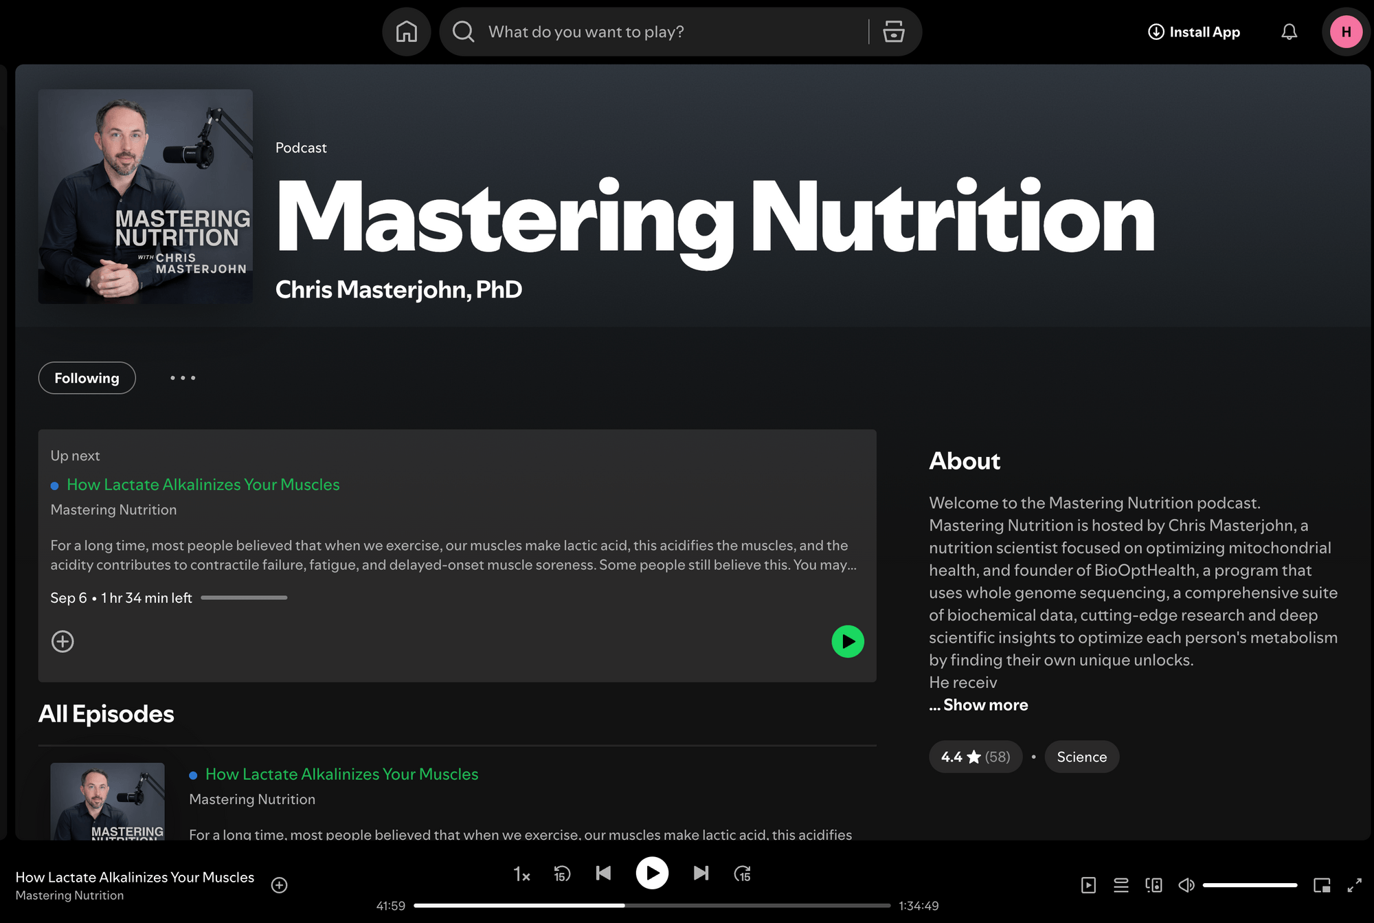
Task: Open the 4.4 star rating chip
Action: (x=976, y=757)
